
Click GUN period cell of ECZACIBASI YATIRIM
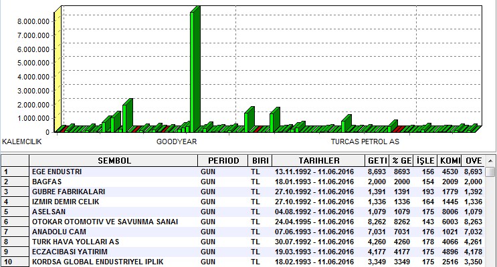(x=208, y=252)
